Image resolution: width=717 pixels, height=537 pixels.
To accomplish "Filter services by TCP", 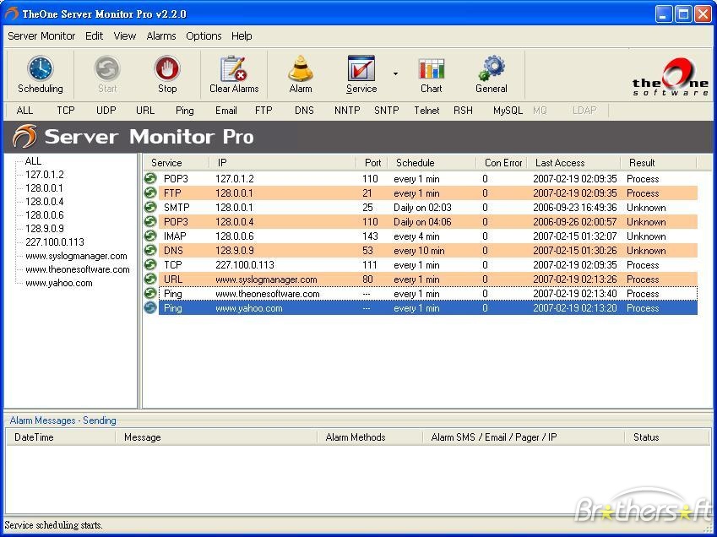I will pyautogui.click(x=65, y=111).
